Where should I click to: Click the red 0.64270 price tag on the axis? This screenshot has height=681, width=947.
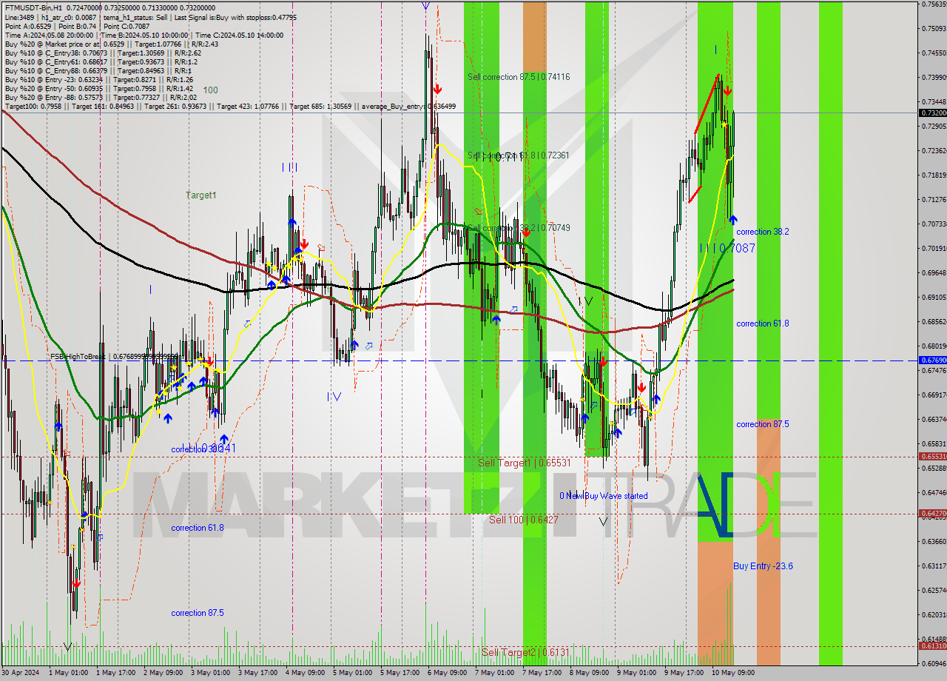click(932, 513)
